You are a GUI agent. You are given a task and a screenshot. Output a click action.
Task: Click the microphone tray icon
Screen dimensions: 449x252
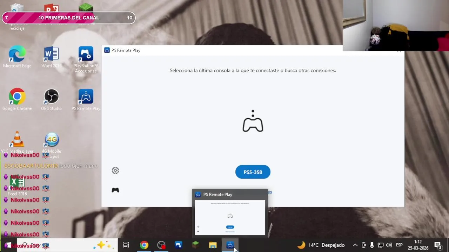372,245
